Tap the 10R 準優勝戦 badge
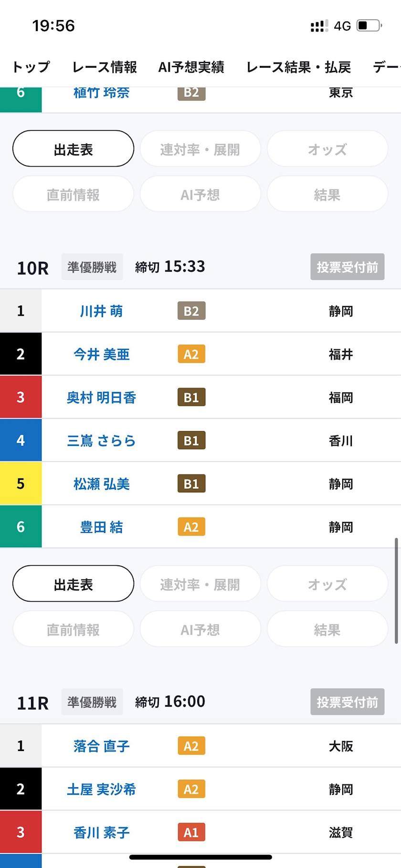The height and width of the screenshot is (868, 401). (92, 267)
